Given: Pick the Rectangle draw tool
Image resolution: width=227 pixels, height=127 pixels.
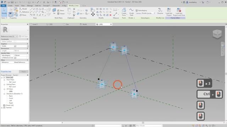Looking at the screenshot, I should pos(34,9).
